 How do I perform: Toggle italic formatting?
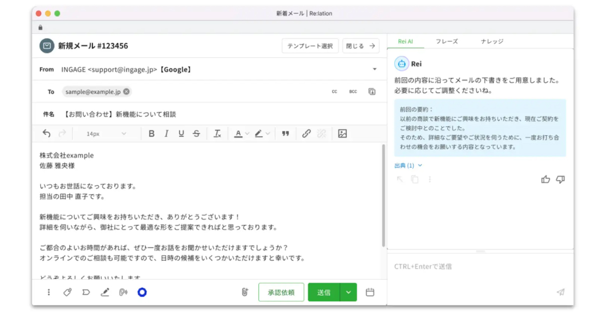pyautogui.click(x=166, y=134)
